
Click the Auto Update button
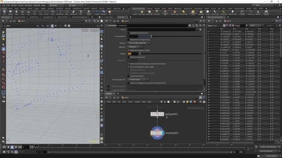tap(271, 156)
